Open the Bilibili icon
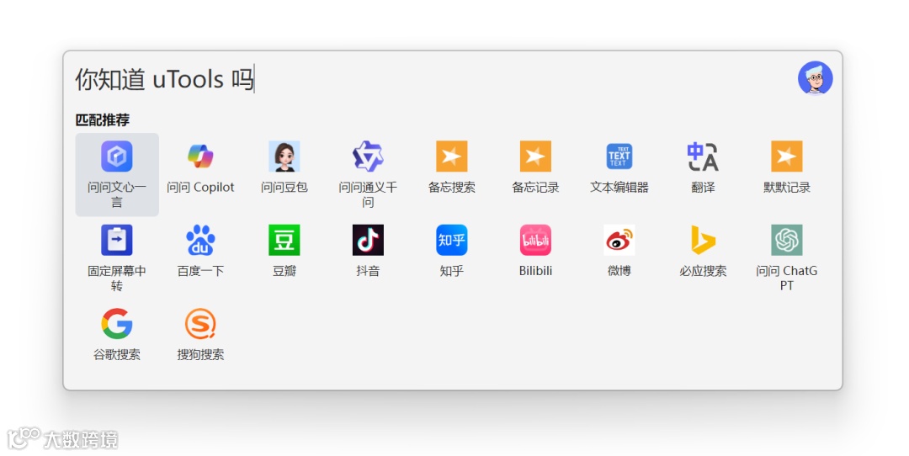 pyautogui.click(x=535, y=240)
